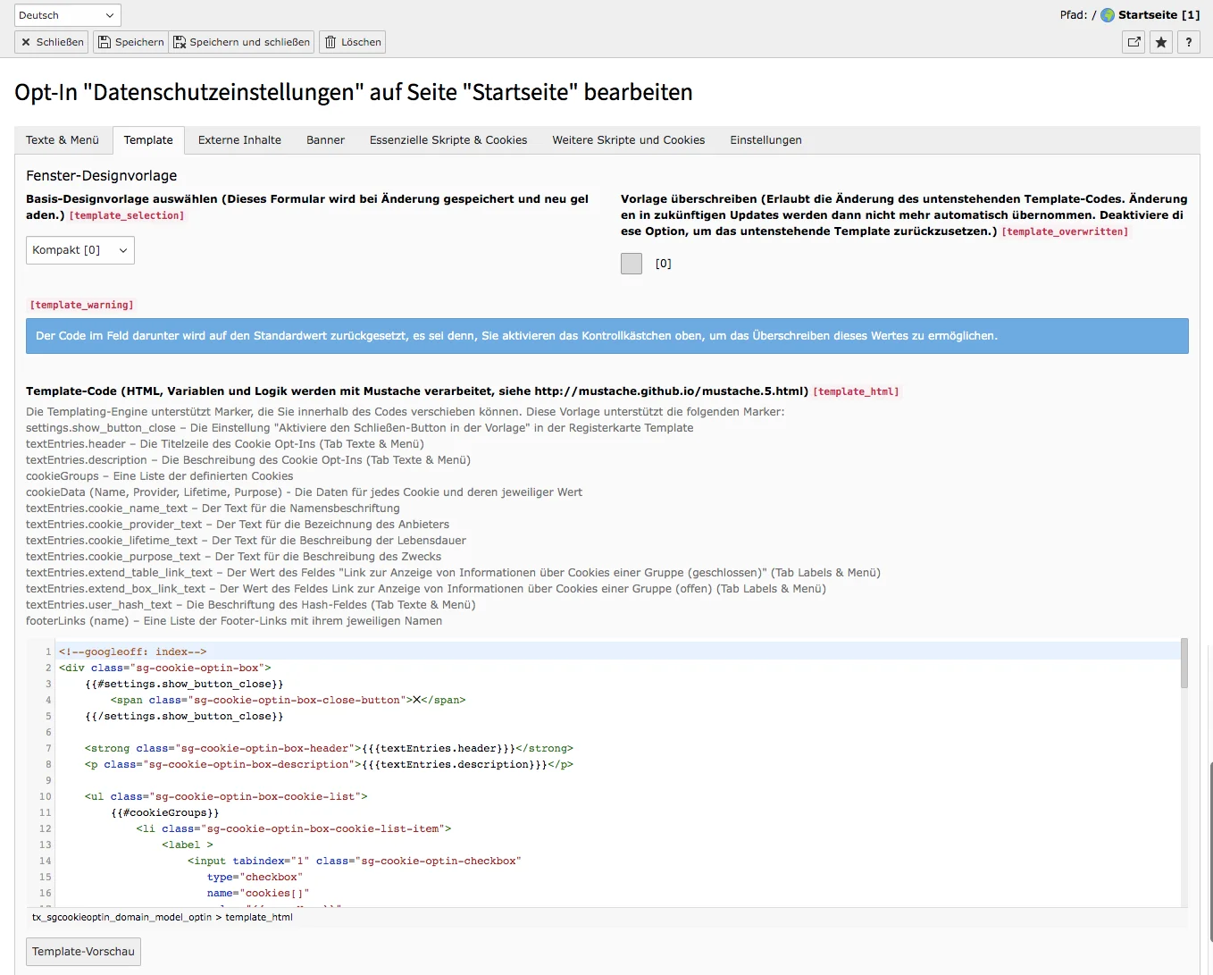
Task: Switch to the Texte & Menü tab
Action: 63,140
